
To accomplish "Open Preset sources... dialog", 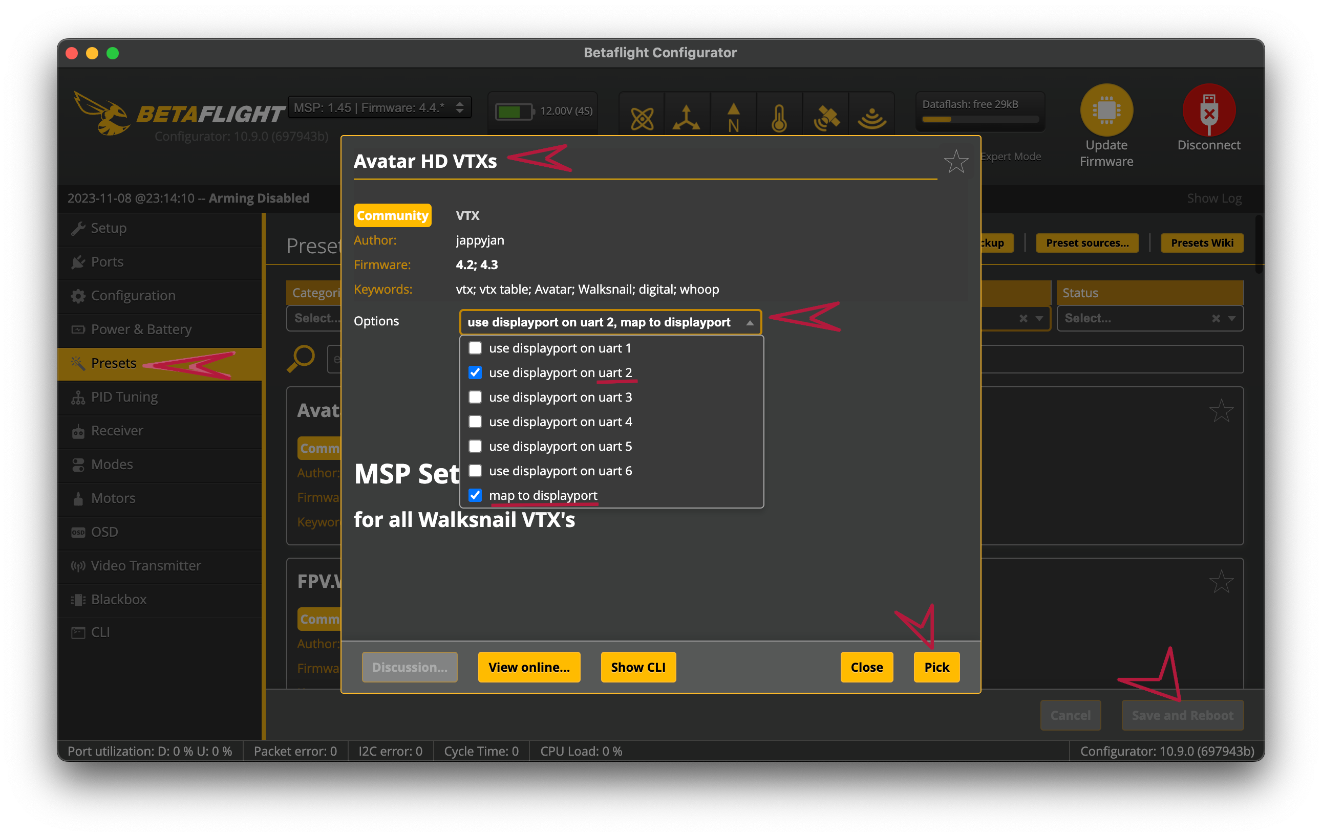I will coord(1087,243).
